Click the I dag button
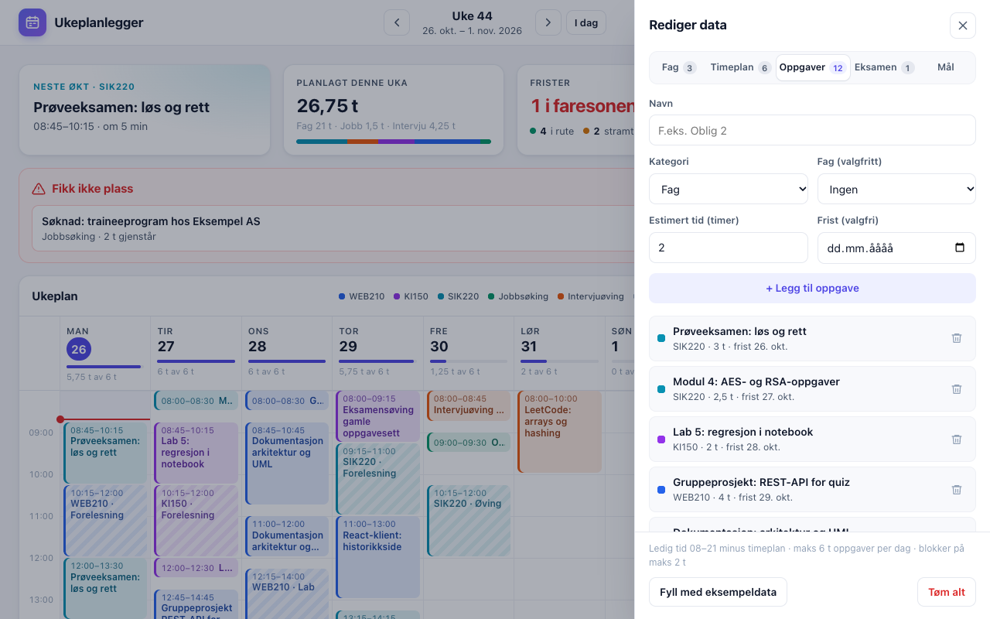Image resolution: width=990 pixels, height=619 pixels. [x=586, y=22]
